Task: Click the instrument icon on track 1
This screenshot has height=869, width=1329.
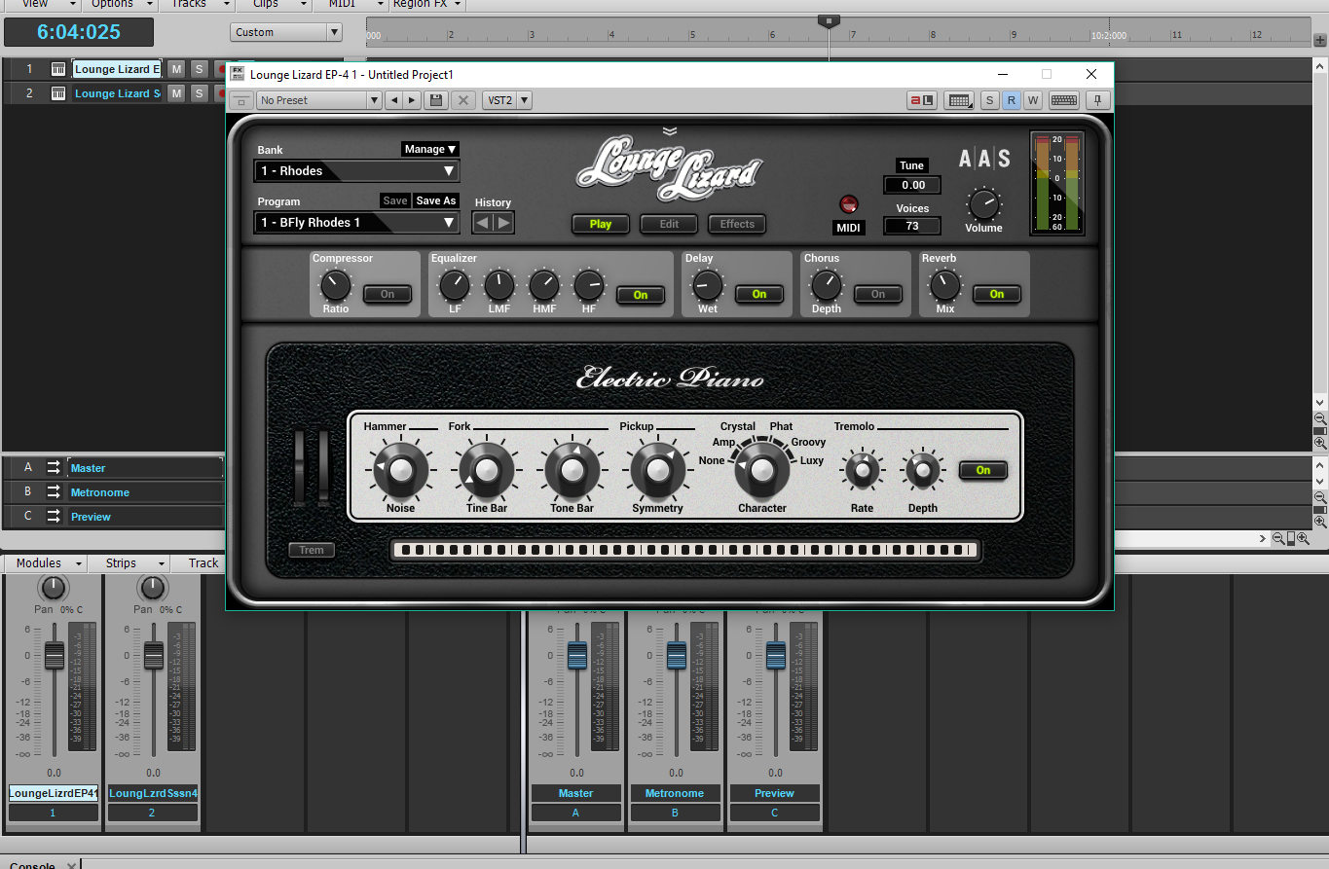Action: [x=58, y=69]
